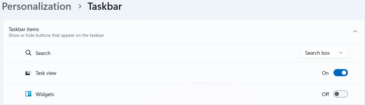
Task: Turn off the Task view toggle
Action: coord(340,73)
